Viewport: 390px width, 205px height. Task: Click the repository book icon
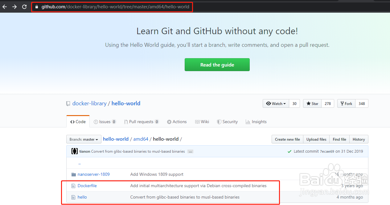tap(68, 104)
